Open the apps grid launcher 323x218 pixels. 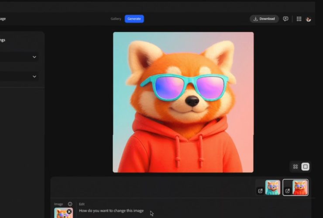coord(299,19)
